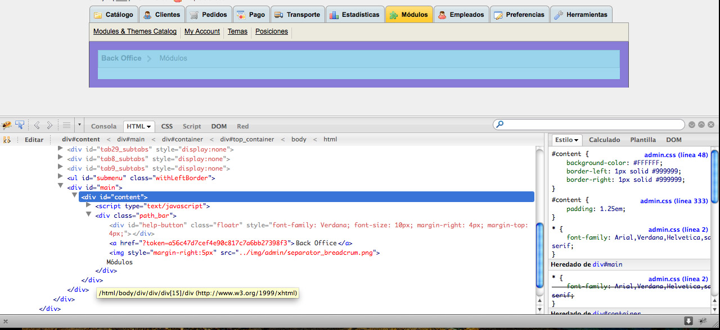Click the Firebug bug icon in toolbar

click(7, 125)
